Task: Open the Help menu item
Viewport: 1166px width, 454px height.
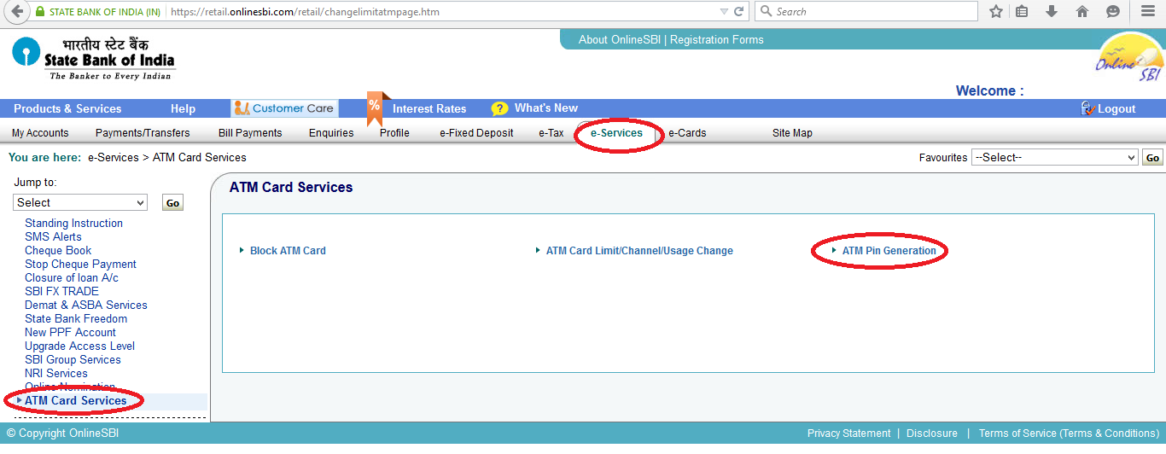Action: click(x=183, y=108)
